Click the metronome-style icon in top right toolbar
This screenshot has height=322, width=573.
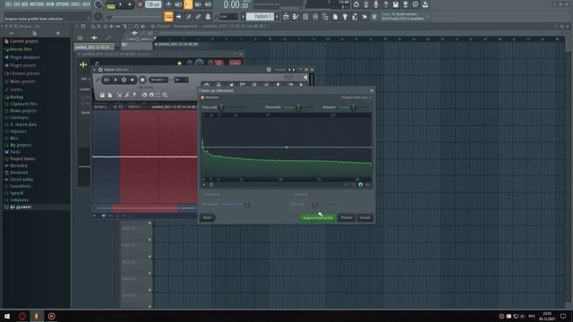(356, 4)
